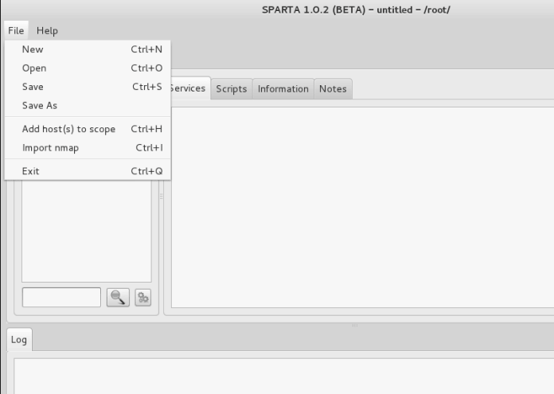Click the host filter text field
Viewport: 554px width, 394px height.
coord(61,297)
